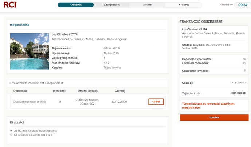Click 'Cseredíj' column header in the table
The height and width of the screenshot is (147, 251).
[120, 91]
